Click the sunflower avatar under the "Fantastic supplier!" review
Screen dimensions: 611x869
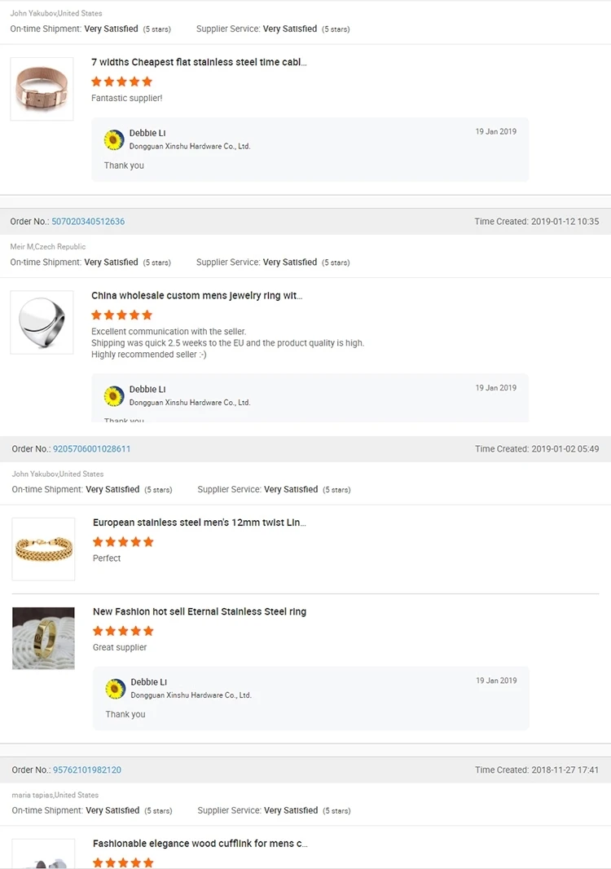coord(114,139)
